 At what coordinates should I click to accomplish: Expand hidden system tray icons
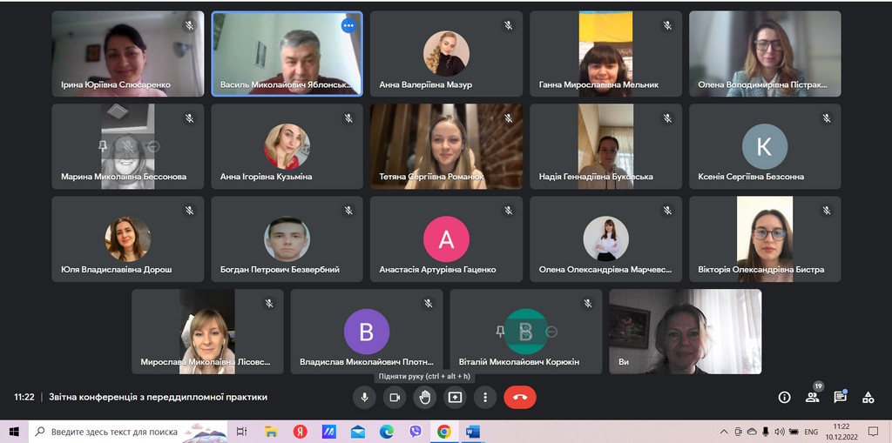724,432
